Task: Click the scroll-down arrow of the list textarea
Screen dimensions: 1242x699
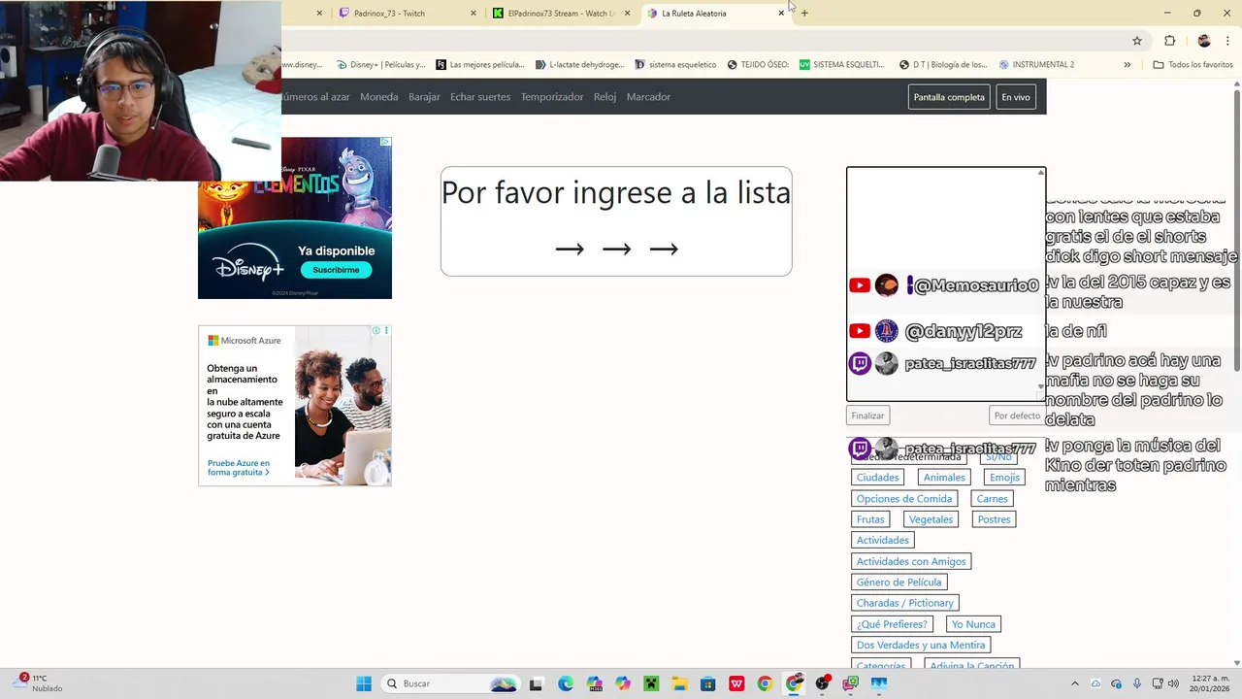Action: (x=1041, y=386)
